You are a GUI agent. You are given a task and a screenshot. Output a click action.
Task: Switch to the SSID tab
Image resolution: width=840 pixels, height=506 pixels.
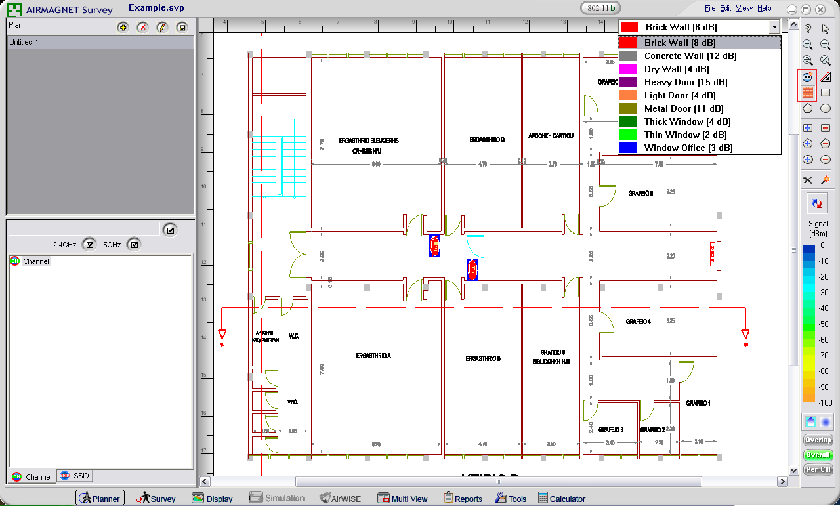point(74,476)
